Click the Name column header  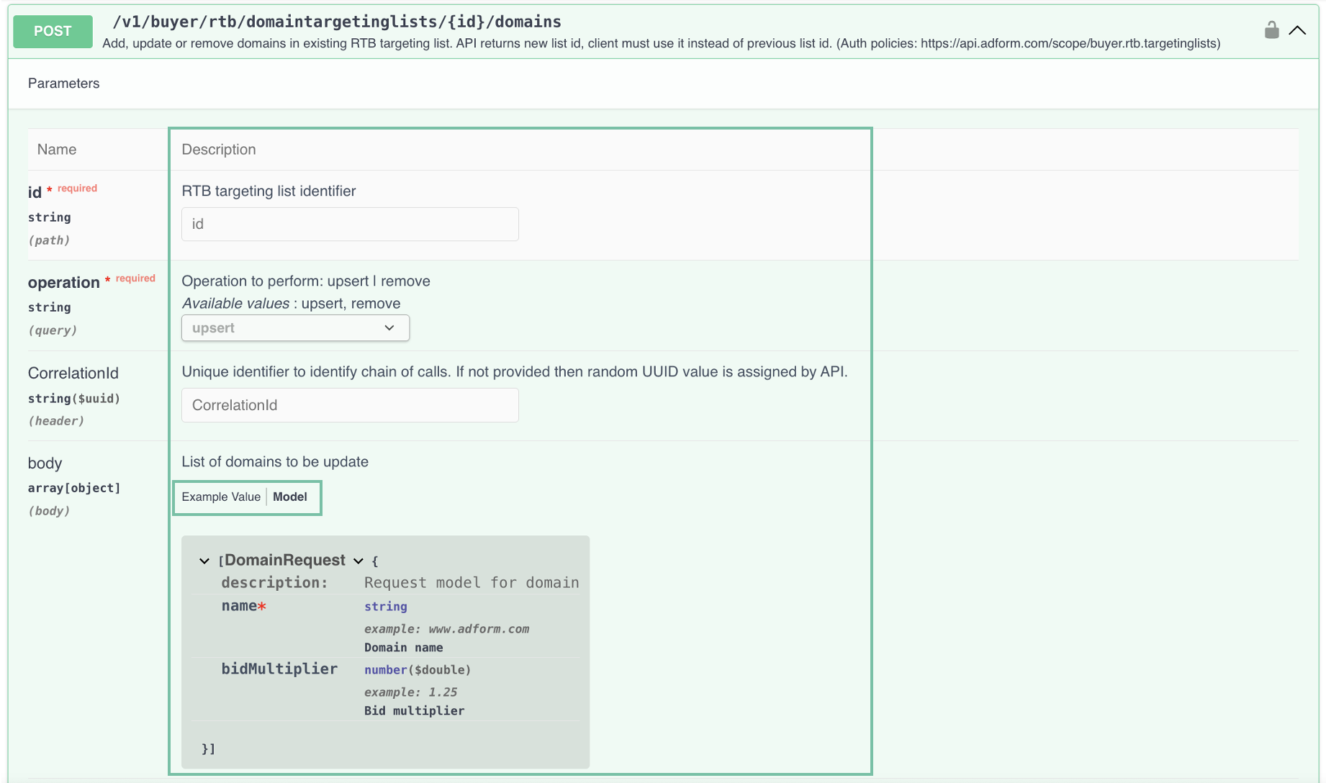57,149
